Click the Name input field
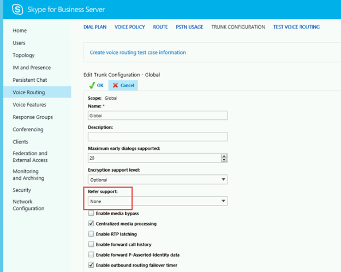 [158, 116]
